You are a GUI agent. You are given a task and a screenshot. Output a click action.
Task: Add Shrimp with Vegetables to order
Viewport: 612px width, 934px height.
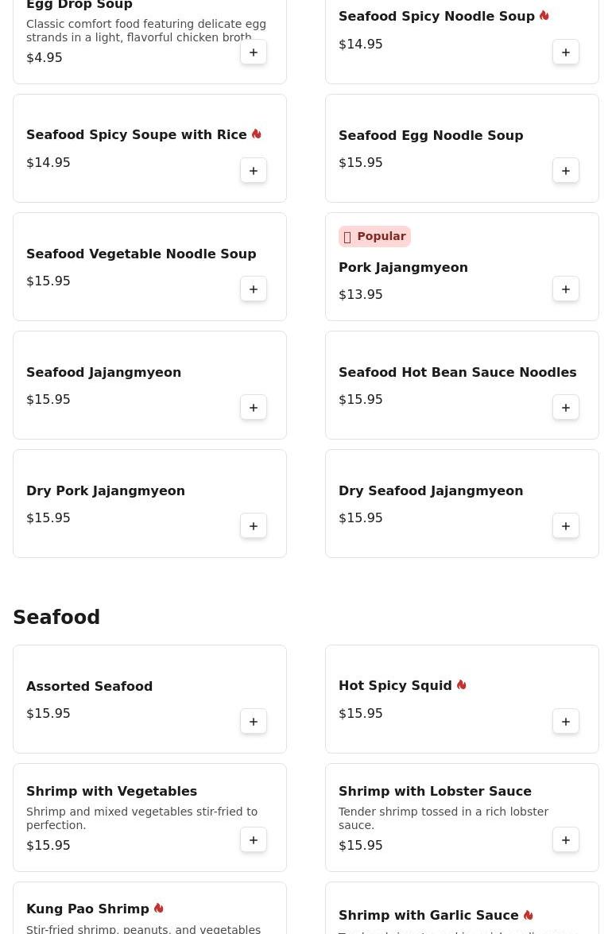(x=254, y=840)
